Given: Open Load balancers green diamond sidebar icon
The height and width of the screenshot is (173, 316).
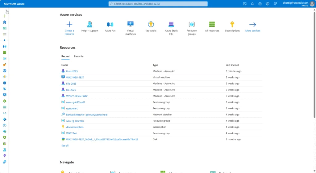Looking at the screenshot, I should click(4, 101).
